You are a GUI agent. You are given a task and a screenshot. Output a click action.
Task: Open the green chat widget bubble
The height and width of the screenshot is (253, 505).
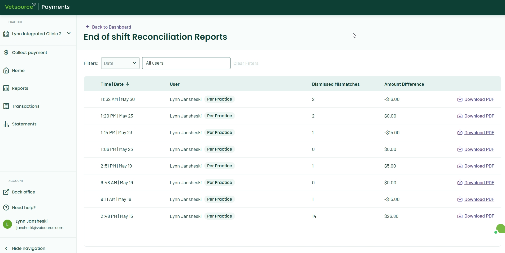[x=500, y=229]
